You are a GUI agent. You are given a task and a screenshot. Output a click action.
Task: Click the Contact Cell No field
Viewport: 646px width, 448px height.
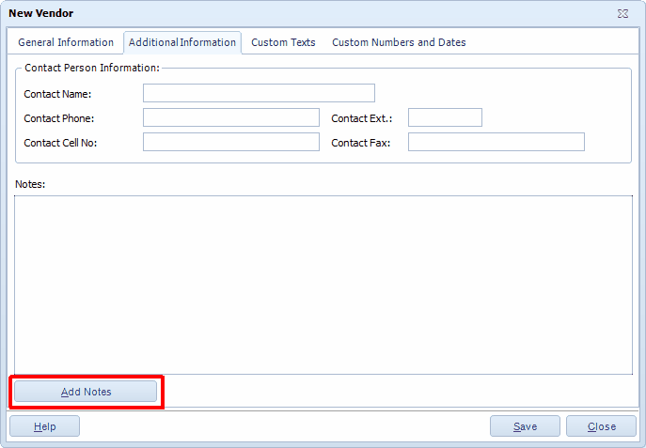point(231,142)
